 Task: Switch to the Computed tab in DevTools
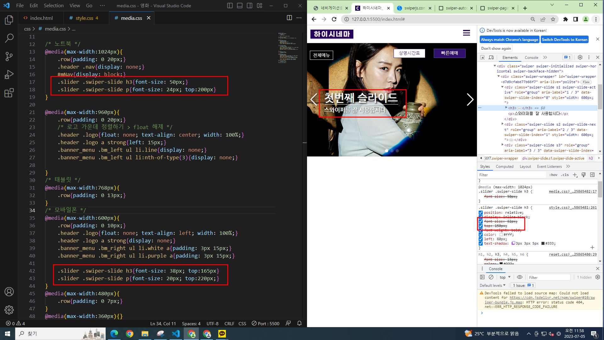(504, 167)
